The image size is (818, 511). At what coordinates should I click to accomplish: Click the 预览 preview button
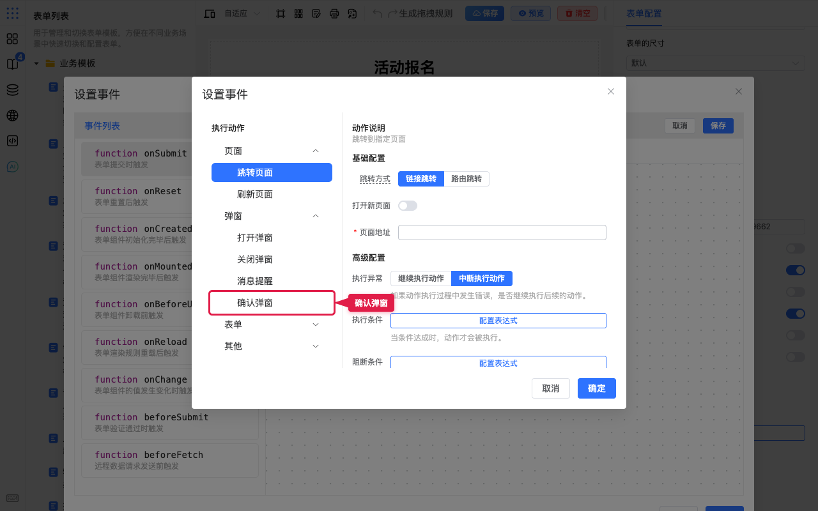click(x=531, y=13)
